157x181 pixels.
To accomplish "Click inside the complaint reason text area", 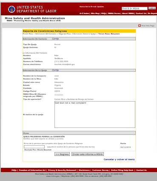I will pos(95,114).
